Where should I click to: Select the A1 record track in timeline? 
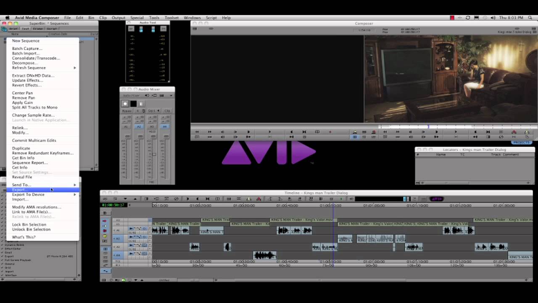117,230
